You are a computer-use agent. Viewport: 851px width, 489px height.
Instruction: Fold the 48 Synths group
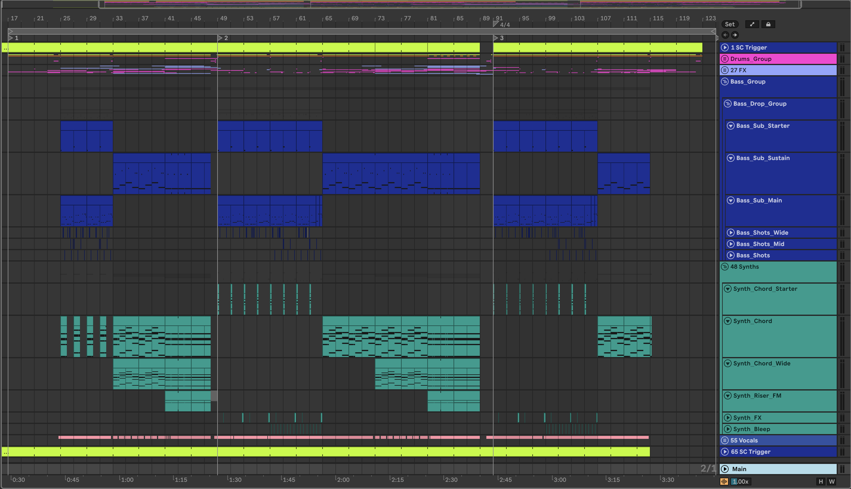pyautogui.click(x=724, y=267)
